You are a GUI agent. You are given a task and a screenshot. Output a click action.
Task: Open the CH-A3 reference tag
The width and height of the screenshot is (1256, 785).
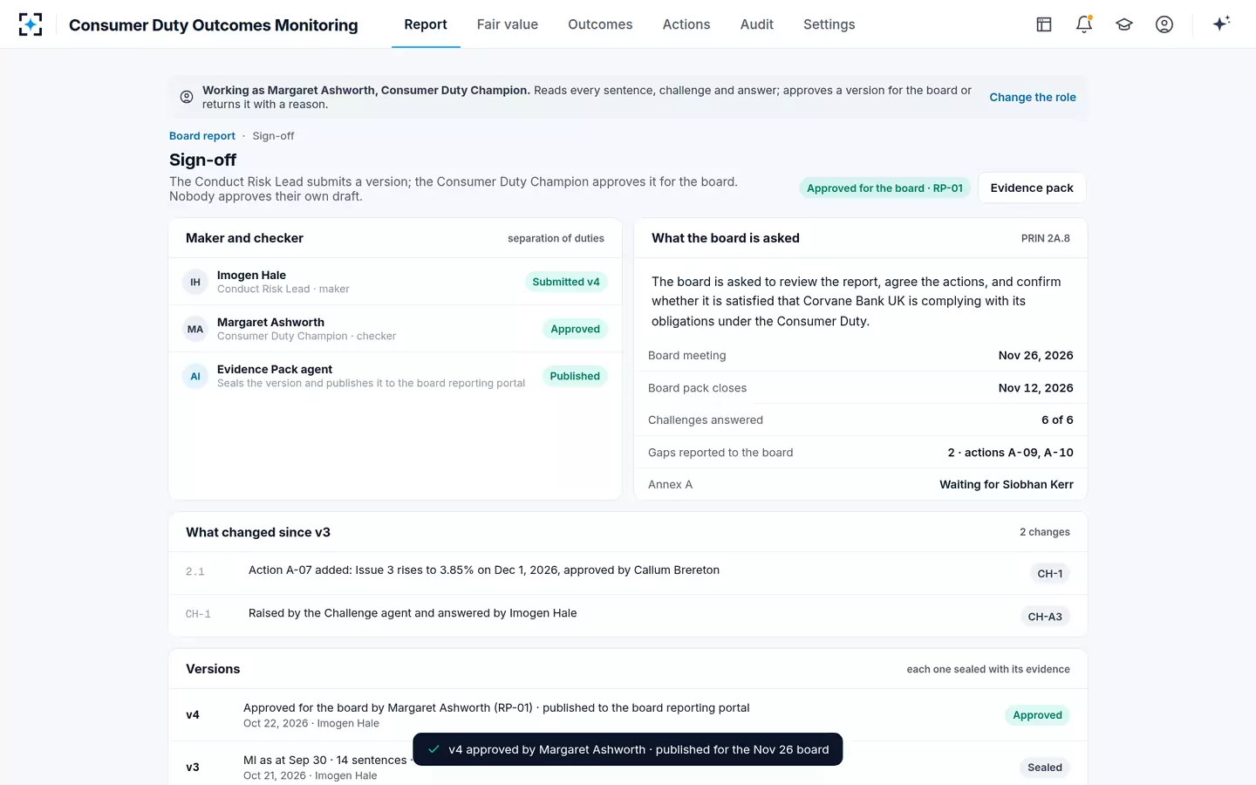(1045, 616)
